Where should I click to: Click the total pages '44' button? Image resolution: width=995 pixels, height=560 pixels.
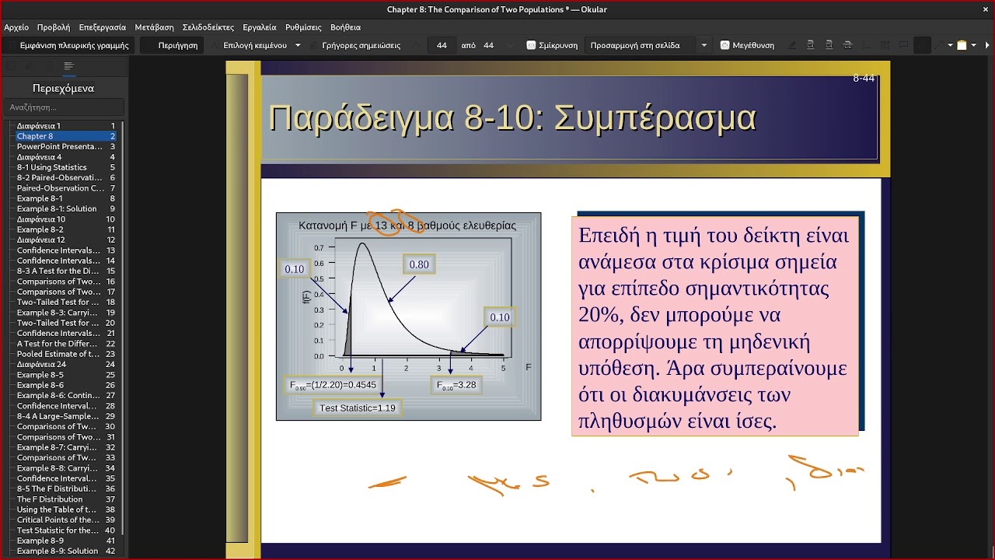488,45
